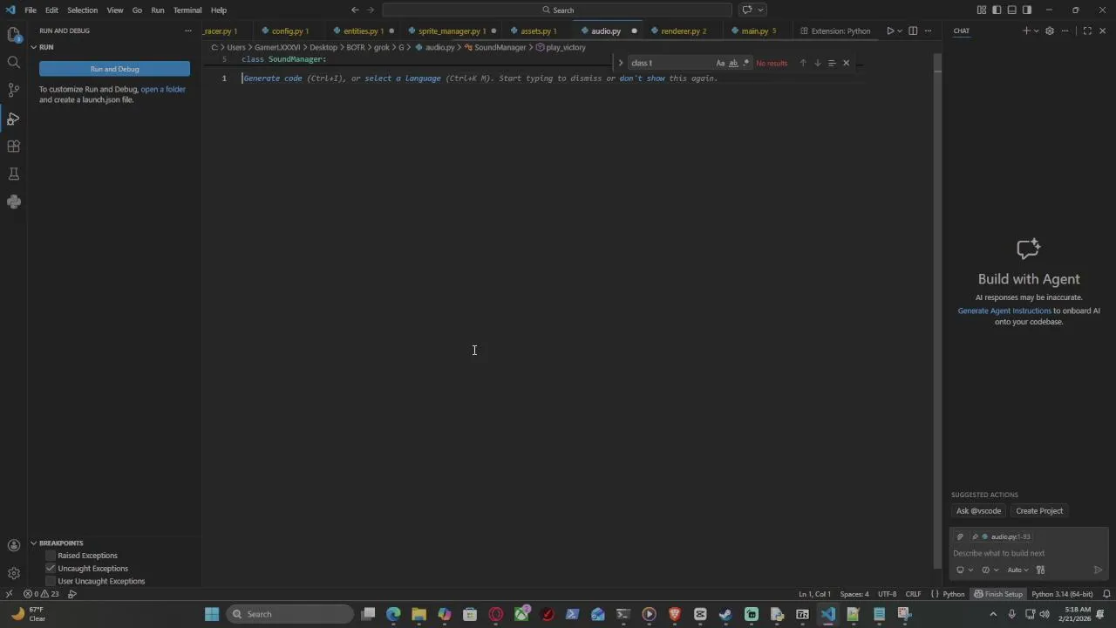Image resolution: width=1116 pixels, height=628 pixels.
Task: Uncheck Uncaught Exceptions breakpoint
Action: coord(51,569)
